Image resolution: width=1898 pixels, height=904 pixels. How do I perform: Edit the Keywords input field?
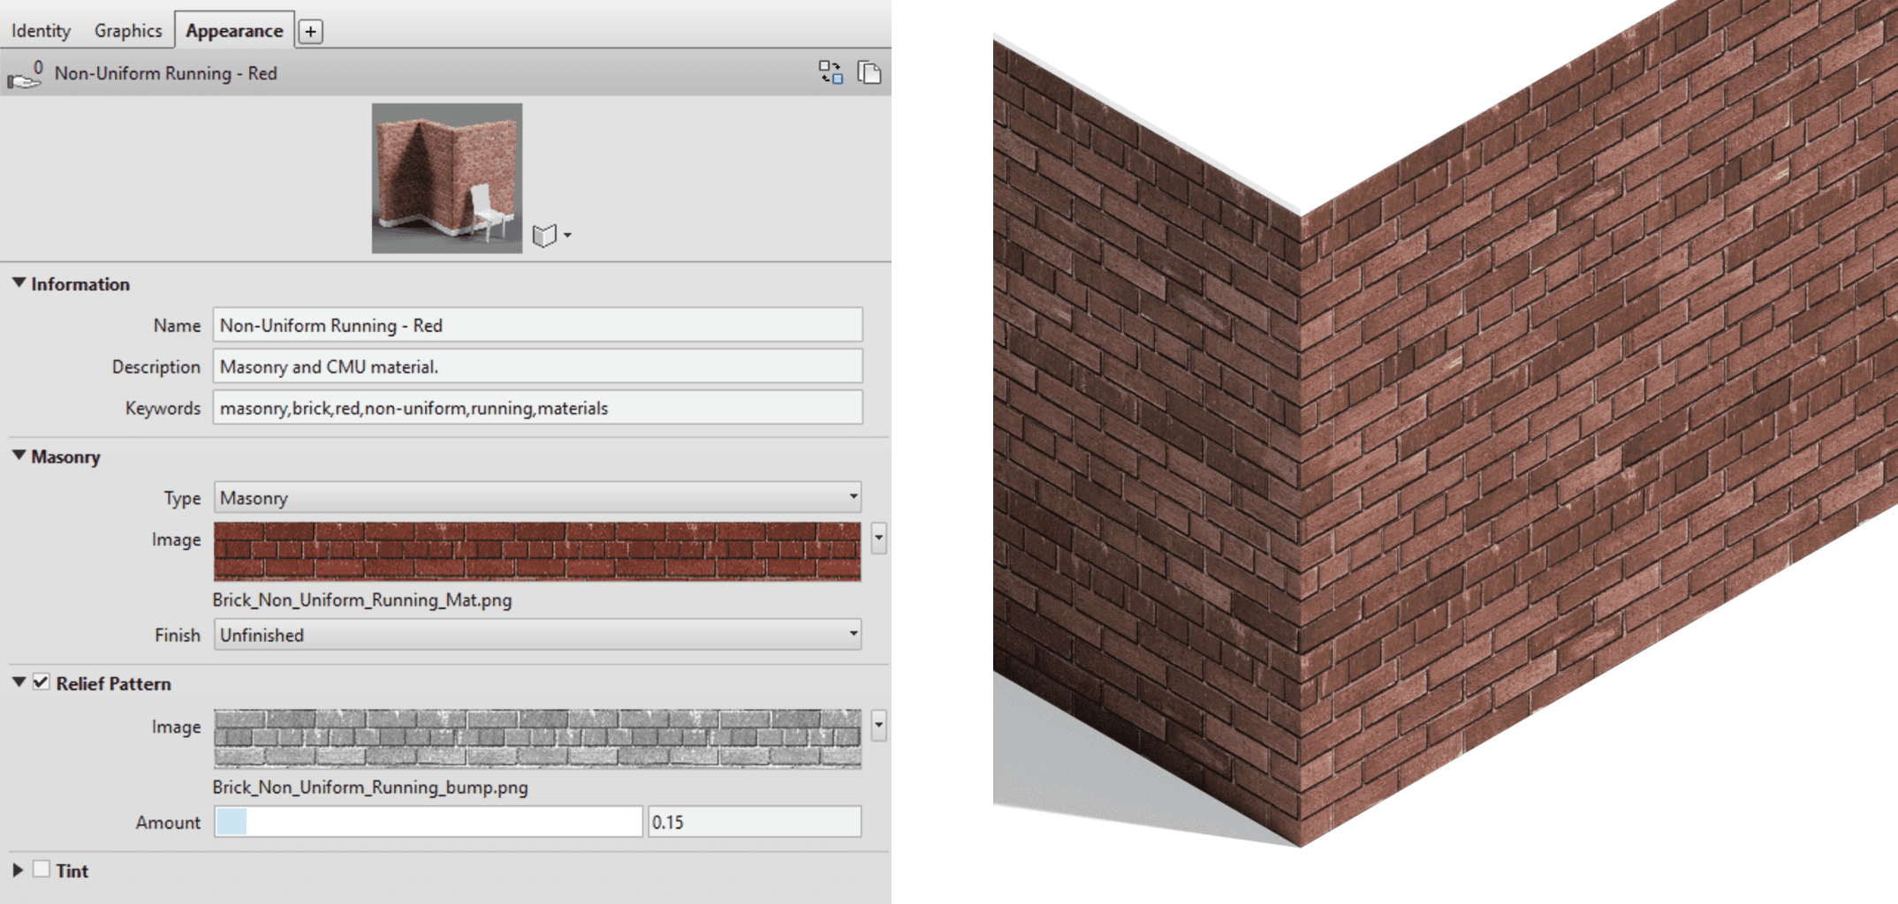[x=539, y=408]
